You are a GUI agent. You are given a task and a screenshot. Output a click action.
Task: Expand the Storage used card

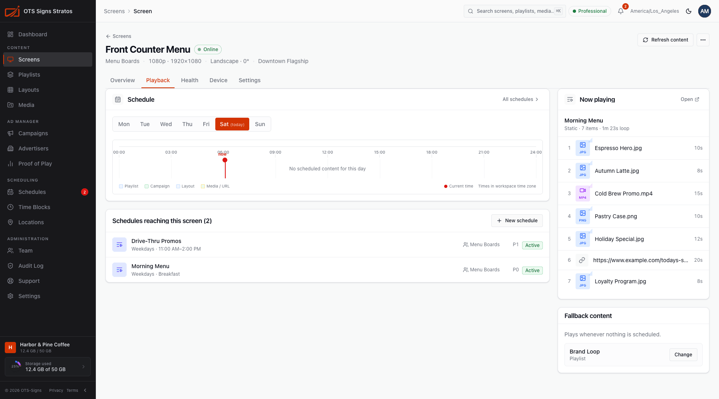tap(48, 367)
